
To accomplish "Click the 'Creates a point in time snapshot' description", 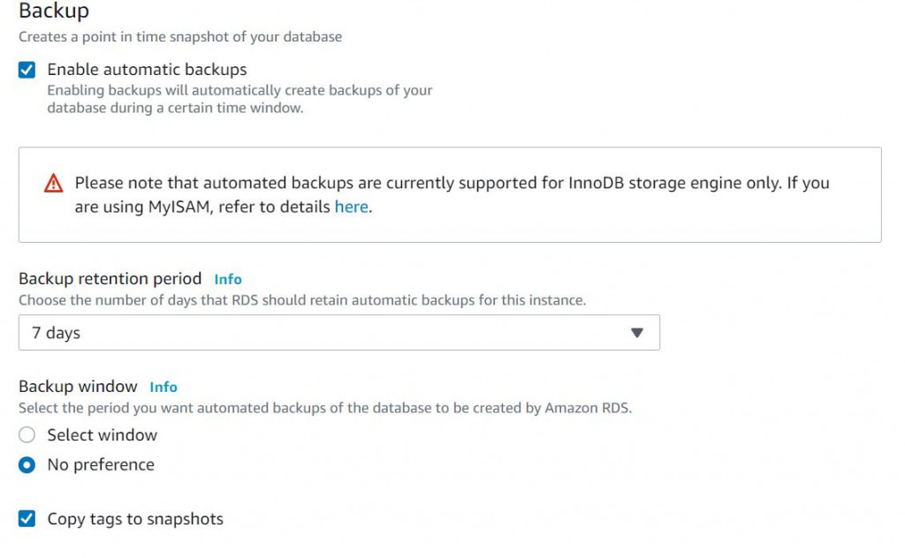I will point(180,37).
